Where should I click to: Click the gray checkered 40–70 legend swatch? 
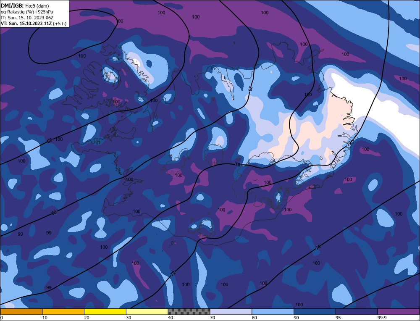pos(189,312)
